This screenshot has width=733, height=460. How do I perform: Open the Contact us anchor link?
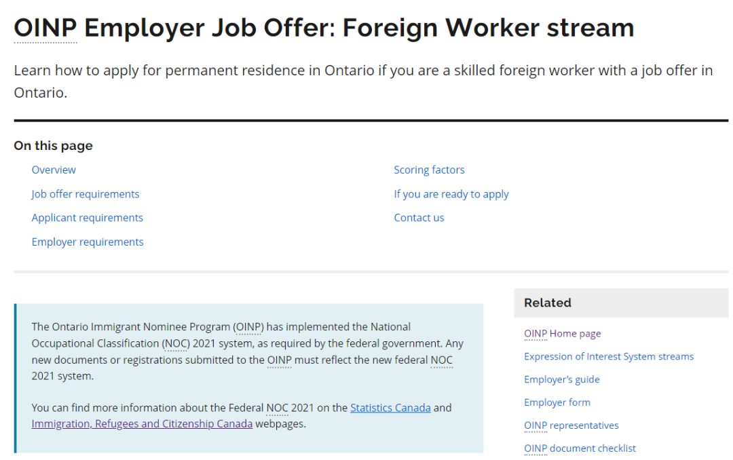pyautogui.click(x=419, y=218)
